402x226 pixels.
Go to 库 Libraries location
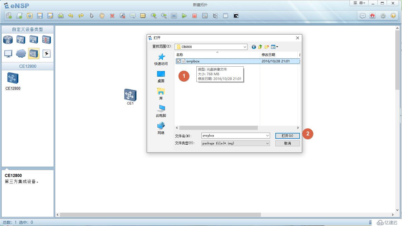point(161,94)
